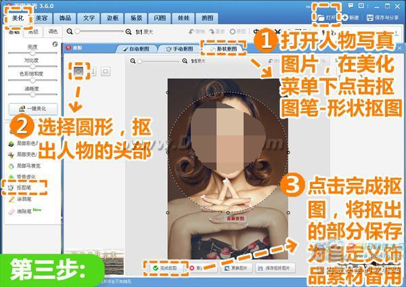Click the 撤销 undo button

pos(196,32)
